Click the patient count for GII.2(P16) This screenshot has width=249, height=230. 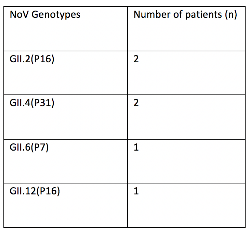pyautogui.click(x=136, y=59)
